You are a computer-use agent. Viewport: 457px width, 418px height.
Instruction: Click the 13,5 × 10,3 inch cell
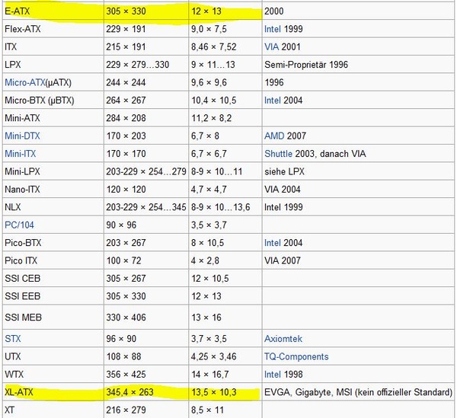pyautogui.click(x=225, y=392)
